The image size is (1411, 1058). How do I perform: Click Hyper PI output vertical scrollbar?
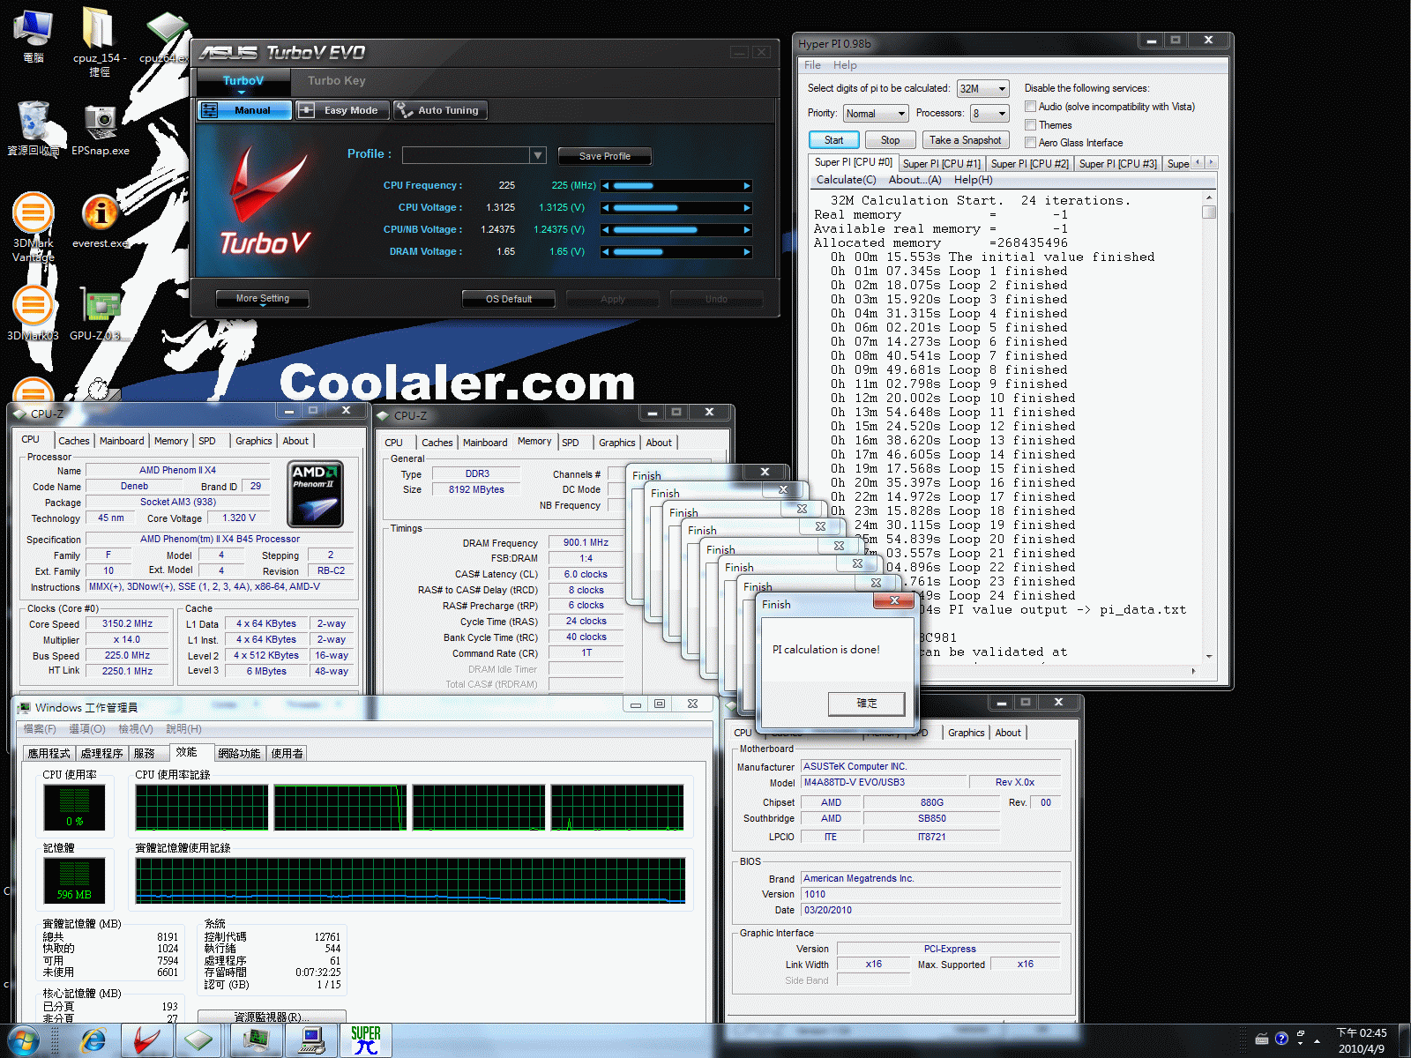coord(1209,428)
